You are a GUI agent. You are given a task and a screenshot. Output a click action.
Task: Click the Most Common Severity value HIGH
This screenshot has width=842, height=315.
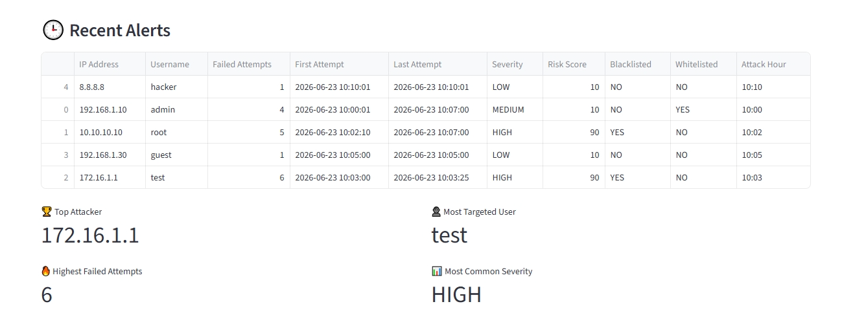[x=456, y=294]
